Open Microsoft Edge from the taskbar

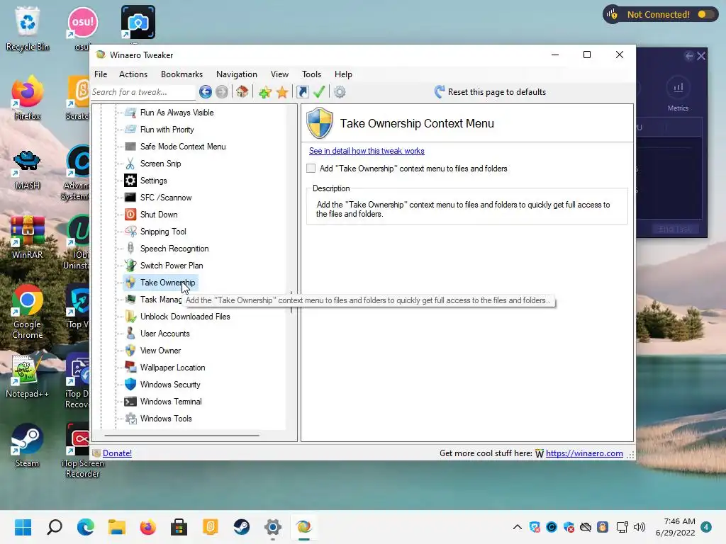coord(86,527)
